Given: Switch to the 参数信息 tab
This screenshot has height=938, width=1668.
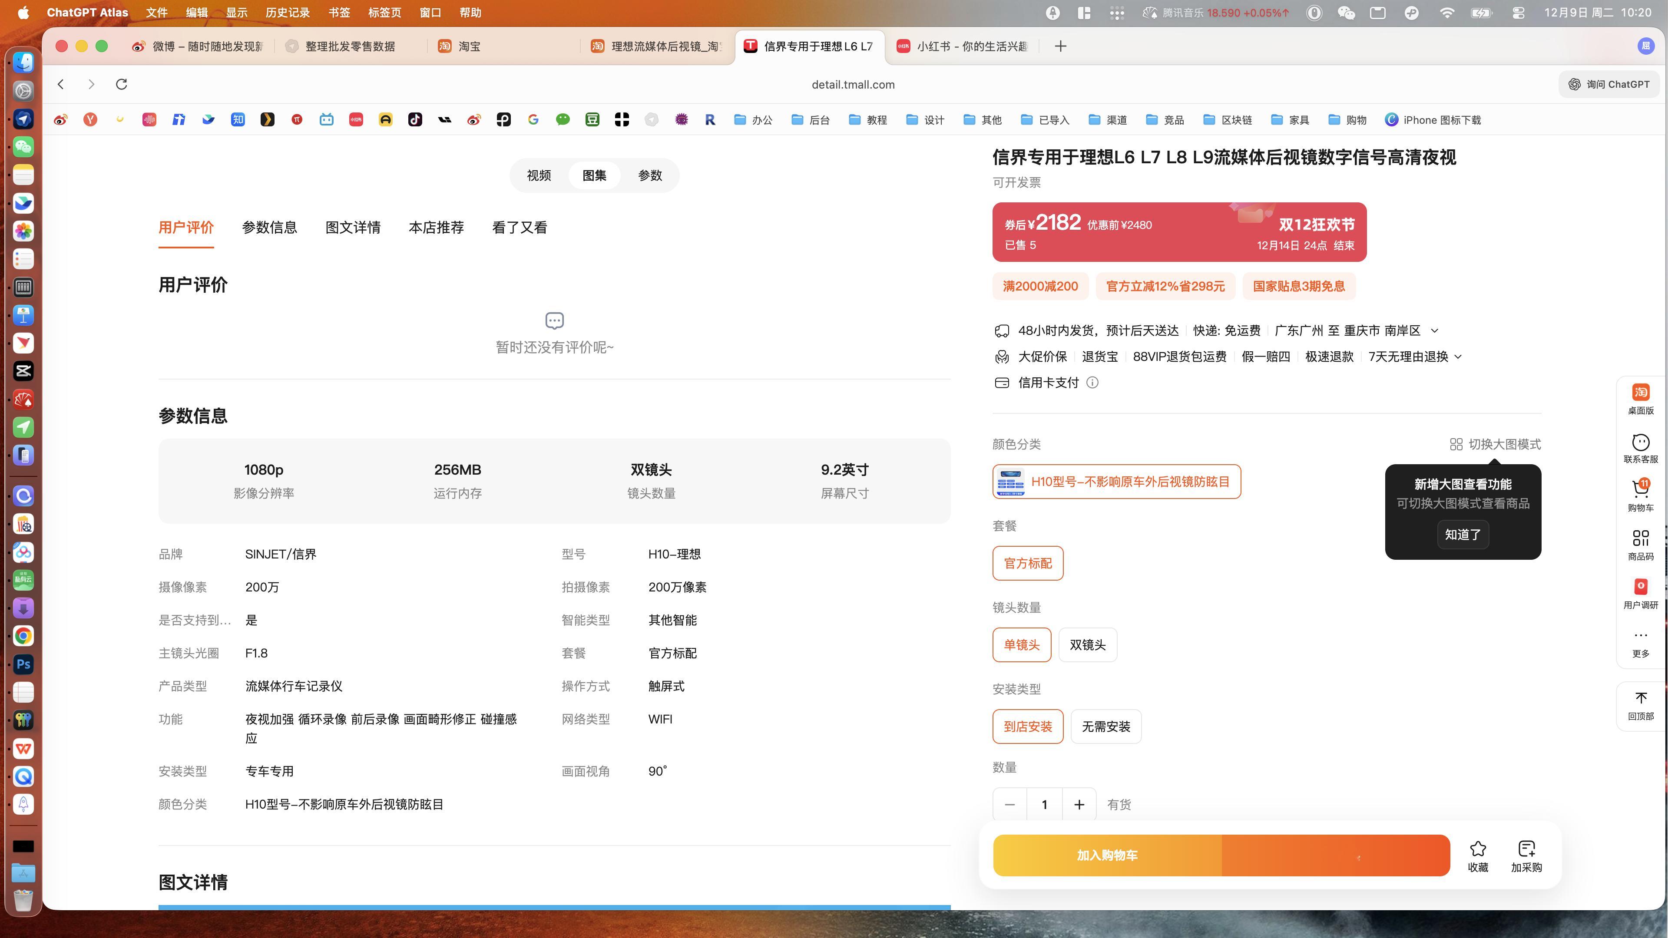Looking at the screenshot, I should 269,227.
